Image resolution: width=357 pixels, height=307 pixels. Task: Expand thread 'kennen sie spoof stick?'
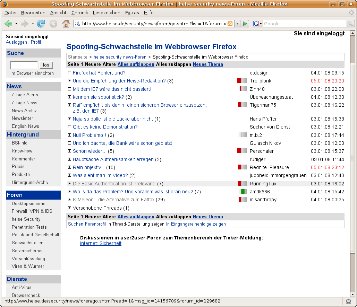pos(70,97)
